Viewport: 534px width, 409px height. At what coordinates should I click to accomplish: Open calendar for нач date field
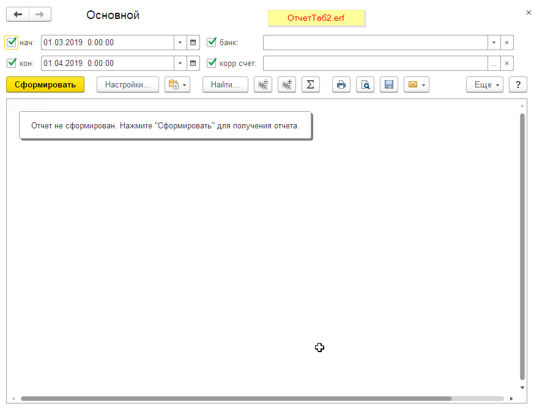pyautogui.click(x=193, y=43)
